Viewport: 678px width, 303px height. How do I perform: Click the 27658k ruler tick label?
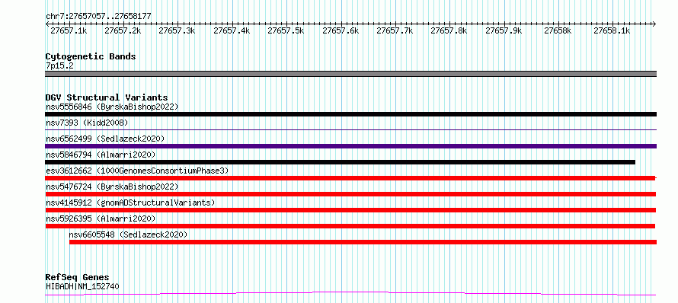pyautogui.click(x=558, y=31)
